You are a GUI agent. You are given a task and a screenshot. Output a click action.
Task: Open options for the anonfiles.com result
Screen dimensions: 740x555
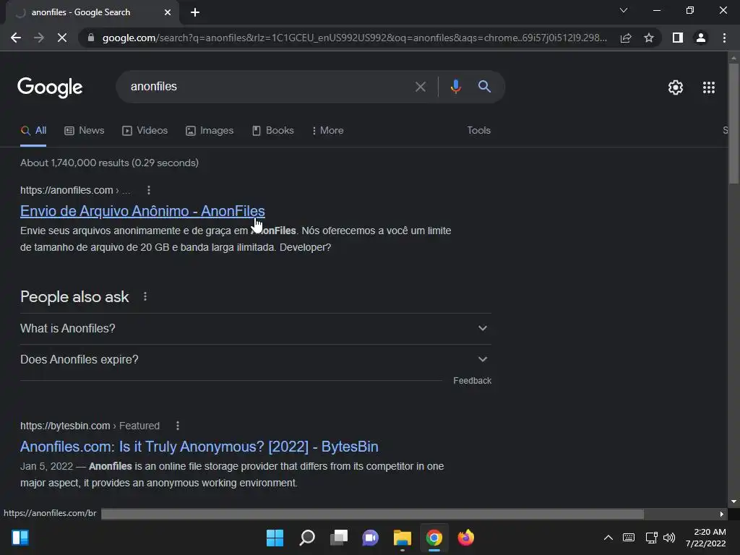click(149, 190)
